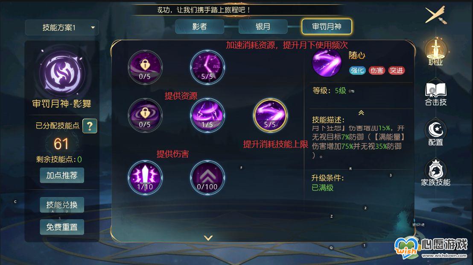Click the question mark help button
Image resolution: width=473 pixels, height=265 pixels.
pyautogui.click(x=90, y=126)
